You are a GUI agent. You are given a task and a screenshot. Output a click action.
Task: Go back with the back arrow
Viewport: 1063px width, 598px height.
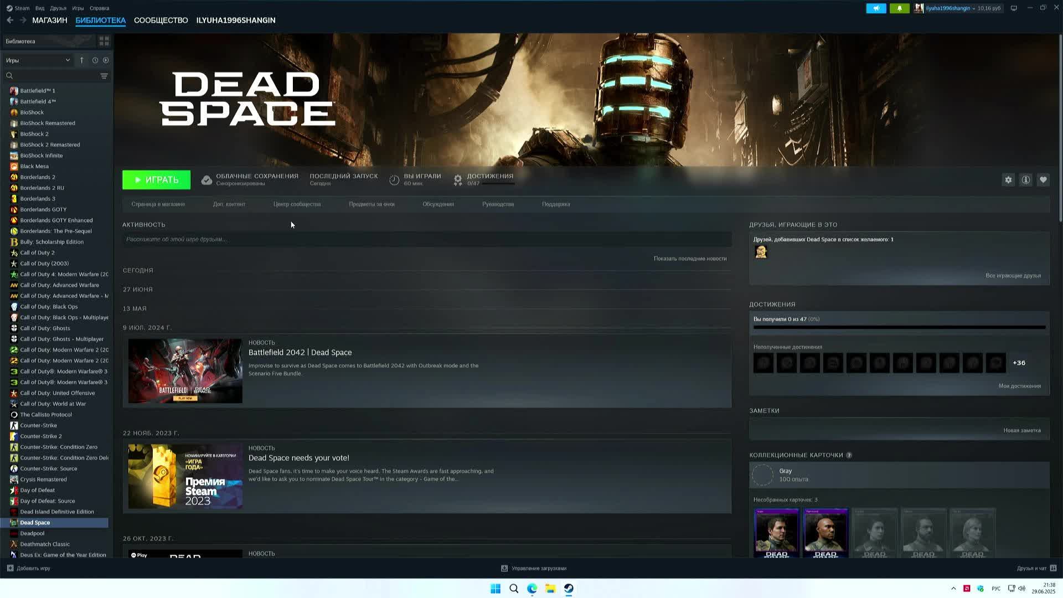[x=10, y=20]
